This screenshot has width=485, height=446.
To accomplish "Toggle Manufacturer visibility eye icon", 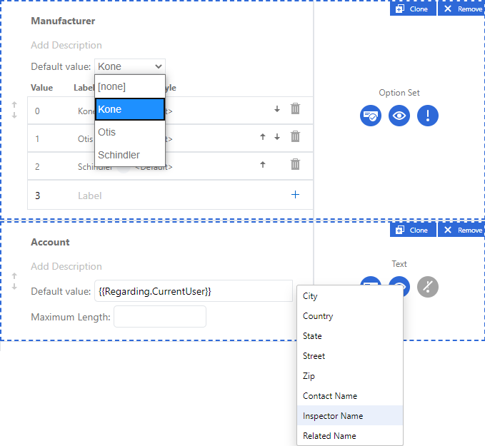I will tap(399, 116).
